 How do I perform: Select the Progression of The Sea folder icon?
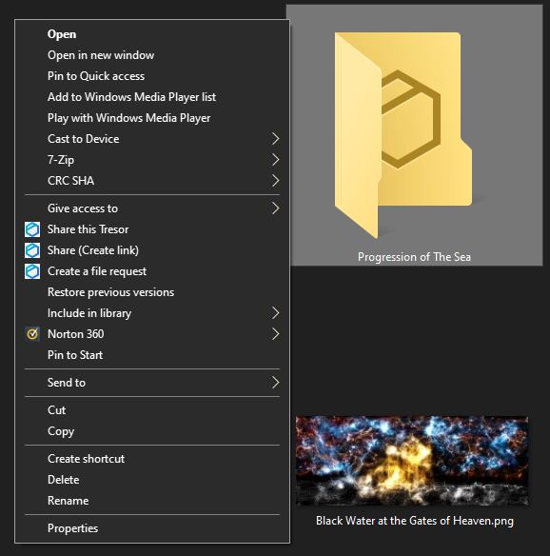403,135
